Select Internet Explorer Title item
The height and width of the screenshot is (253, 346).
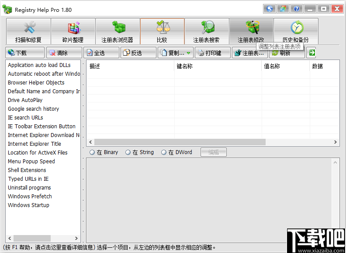coord(43,144)
